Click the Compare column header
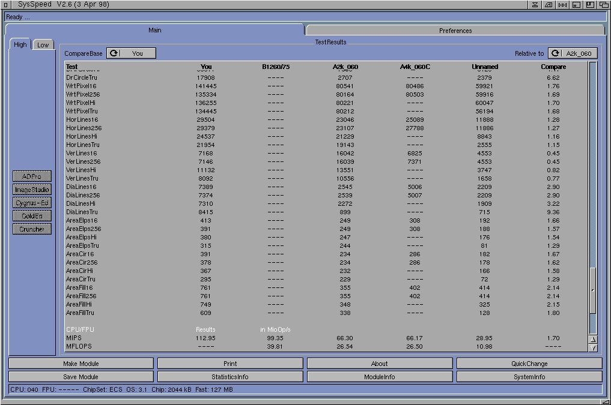The width and height of the screenshot is (611, 405). 553,67
